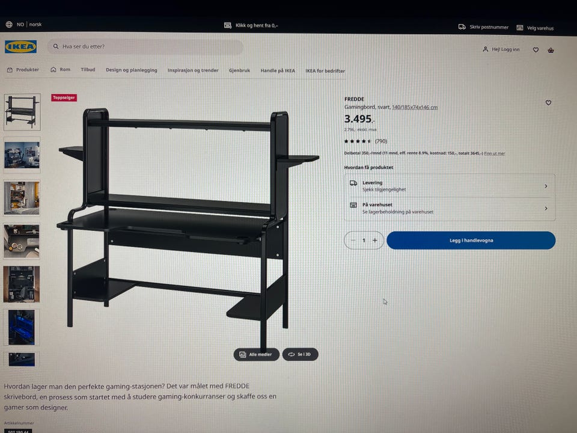Expand the På varehuset stock row
Image resolution: width=577 pixels, height=433 pixels.
[x=450, y=209]
